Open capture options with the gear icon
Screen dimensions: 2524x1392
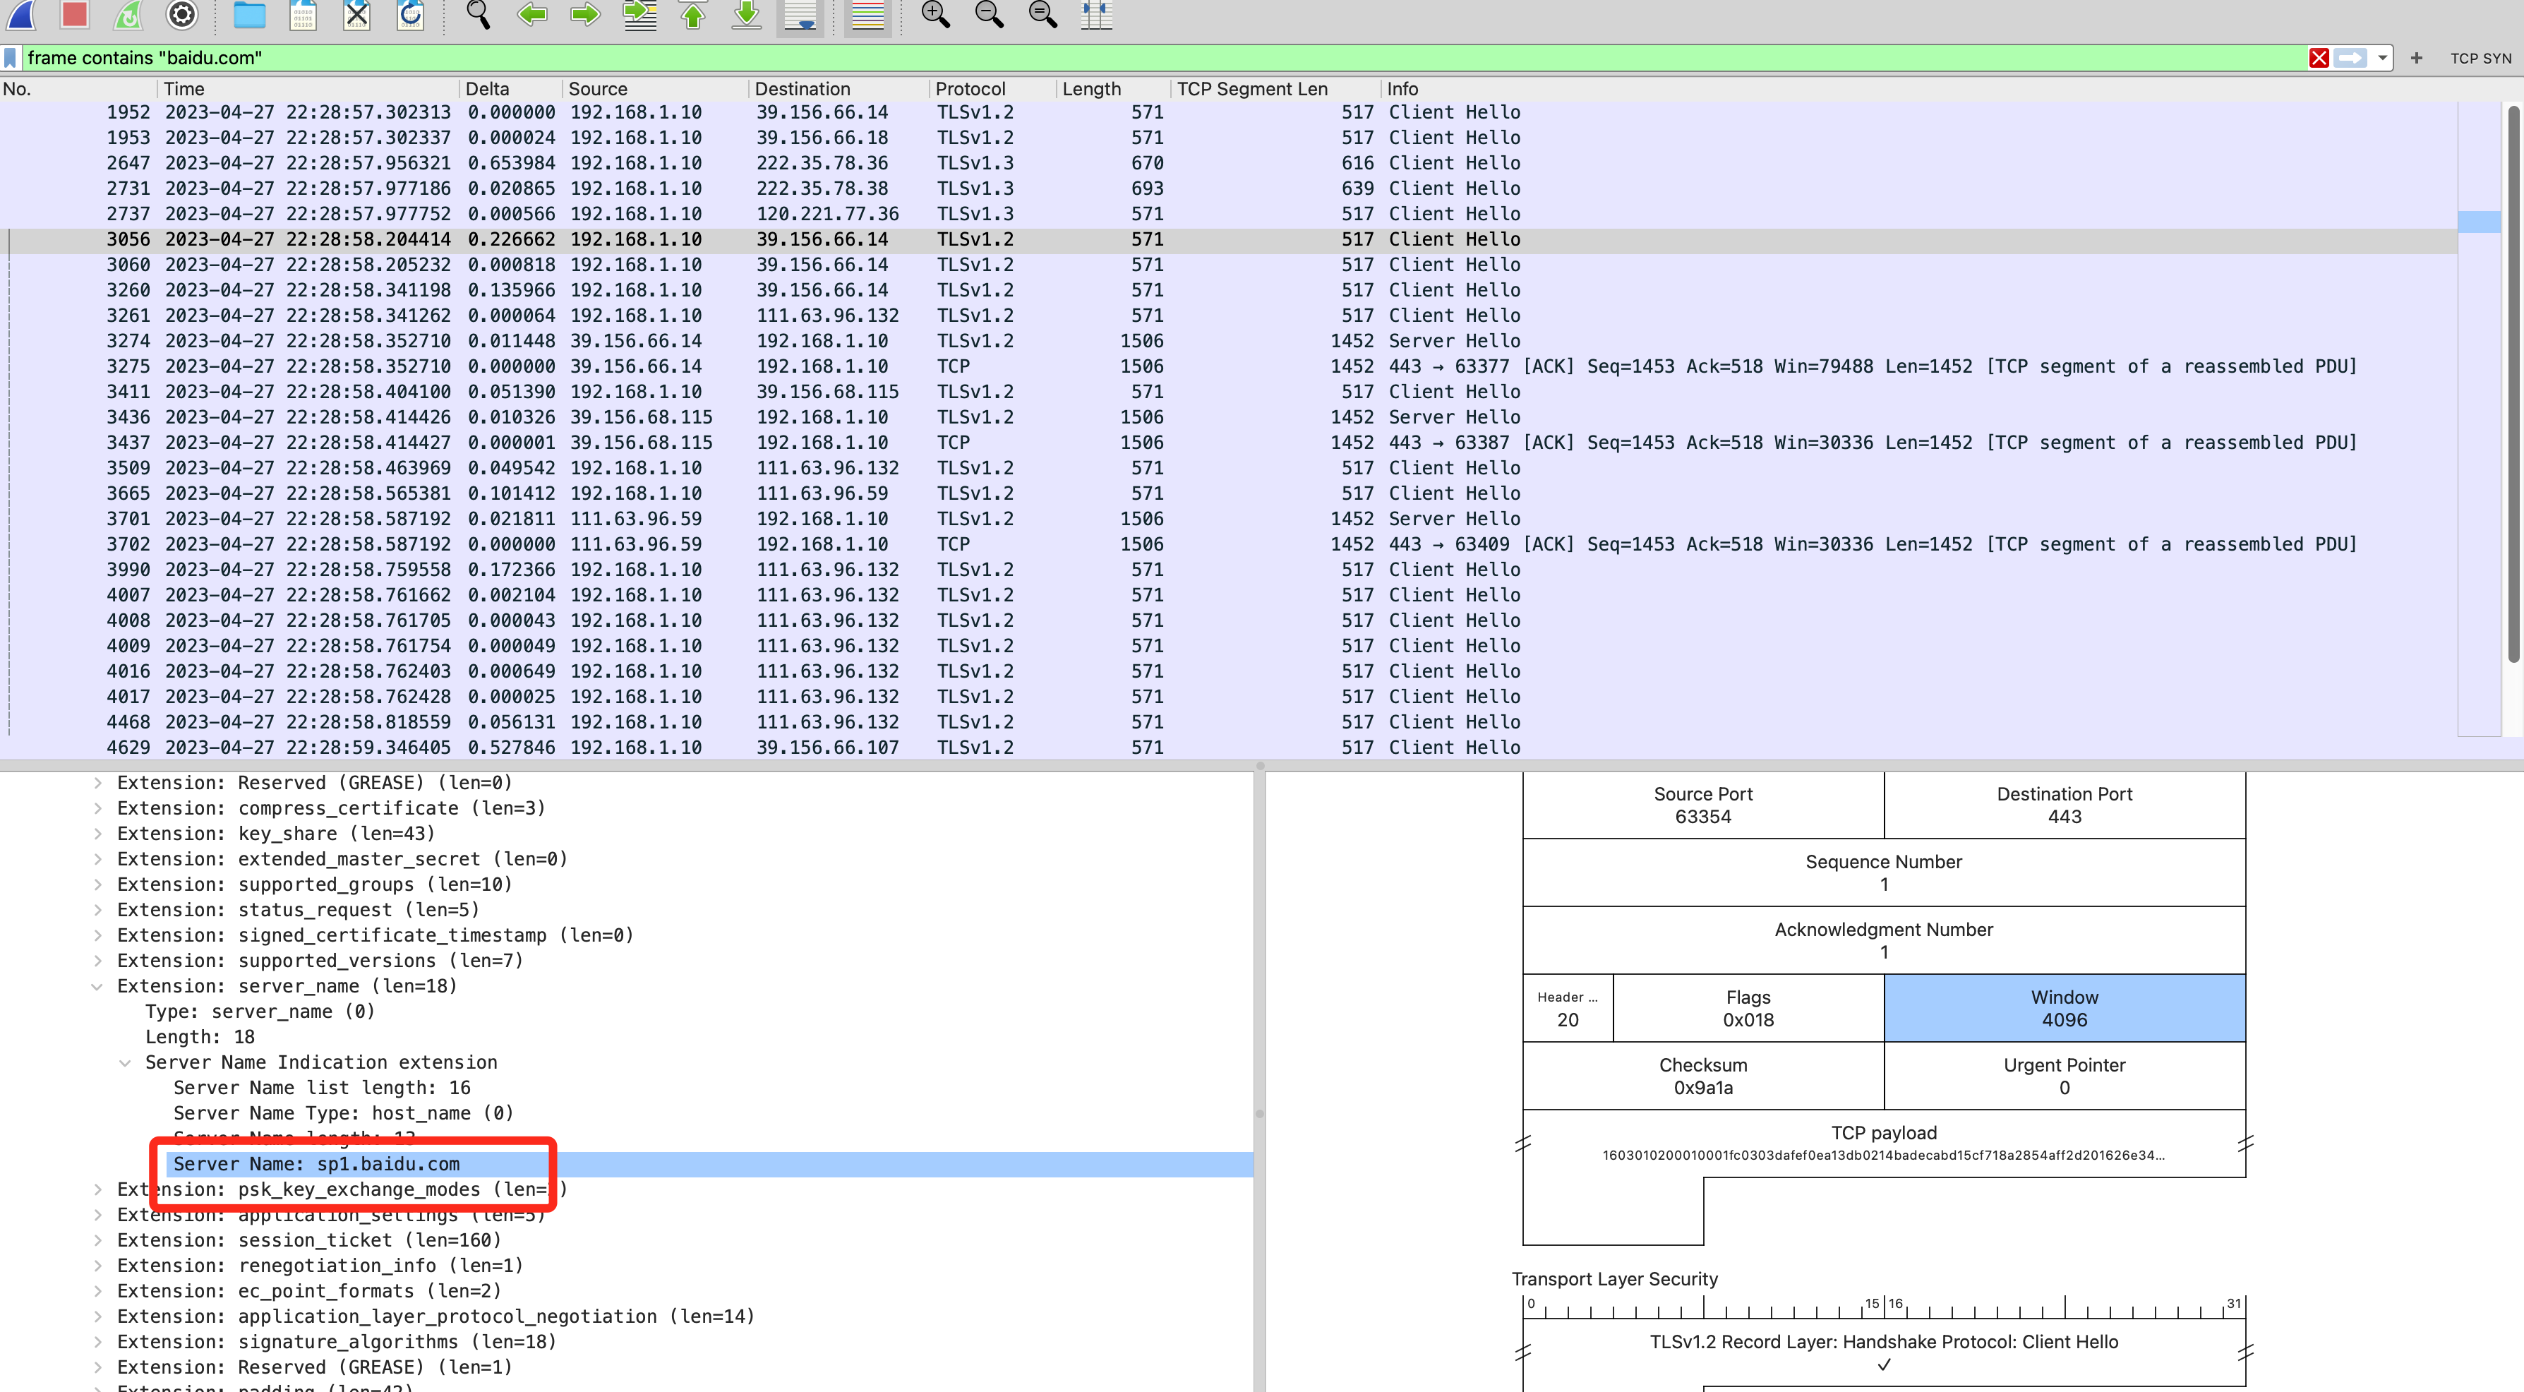click(x=181, y=17)
